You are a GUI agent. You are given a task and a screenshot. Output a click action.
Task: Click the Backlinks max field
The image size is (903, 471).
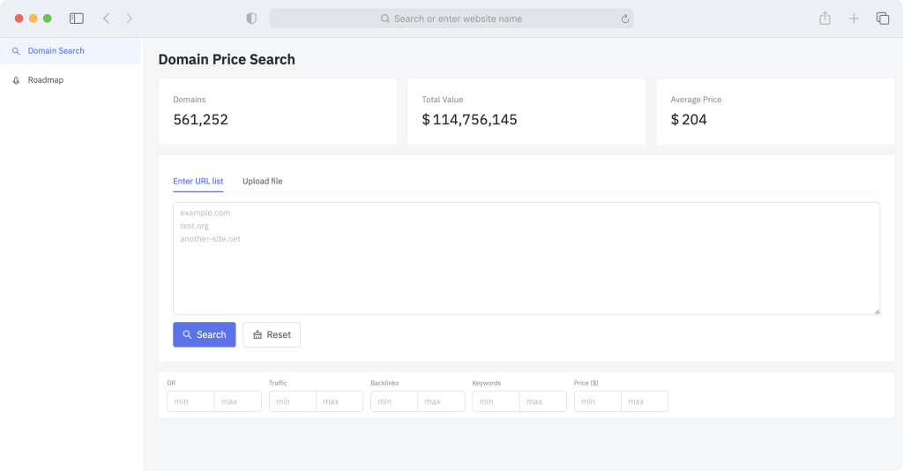pos(441,401)
